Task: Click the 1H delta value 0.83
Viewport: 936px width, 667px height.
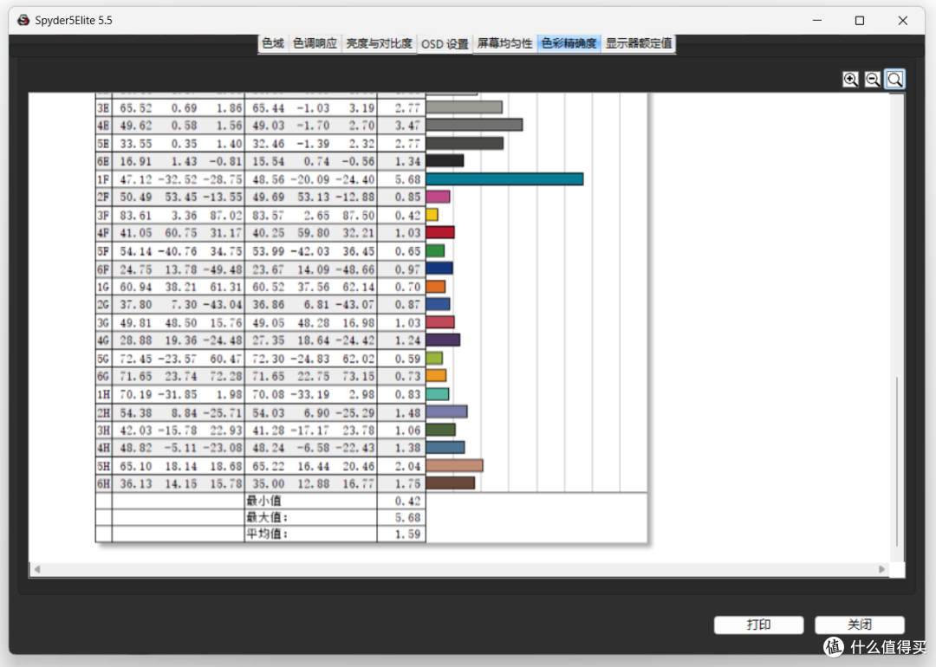Action: 407,394
